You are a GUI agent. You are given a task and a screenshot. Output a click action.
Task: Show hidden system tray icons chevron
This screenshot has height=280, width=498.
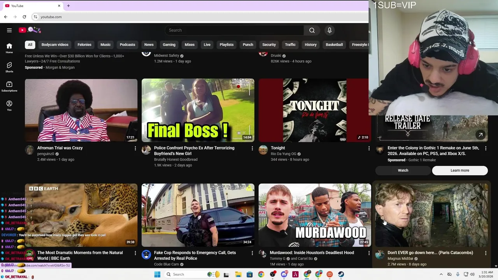click(441, 275)
